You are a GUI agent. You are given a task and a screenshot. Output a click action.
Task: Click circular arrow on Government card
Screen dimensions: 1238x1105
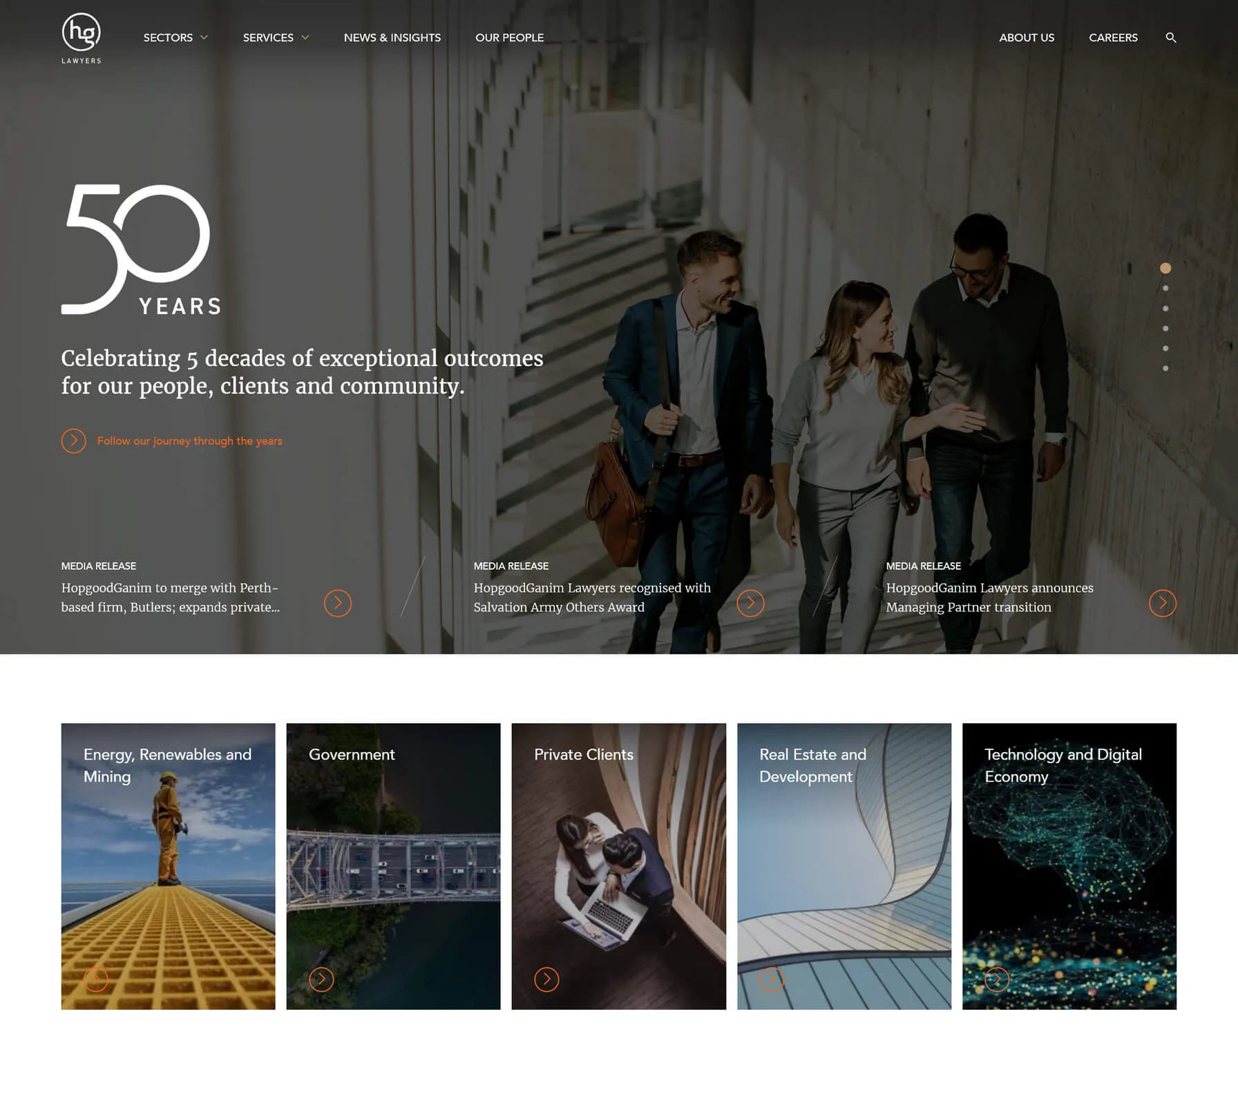pos(321,979)
